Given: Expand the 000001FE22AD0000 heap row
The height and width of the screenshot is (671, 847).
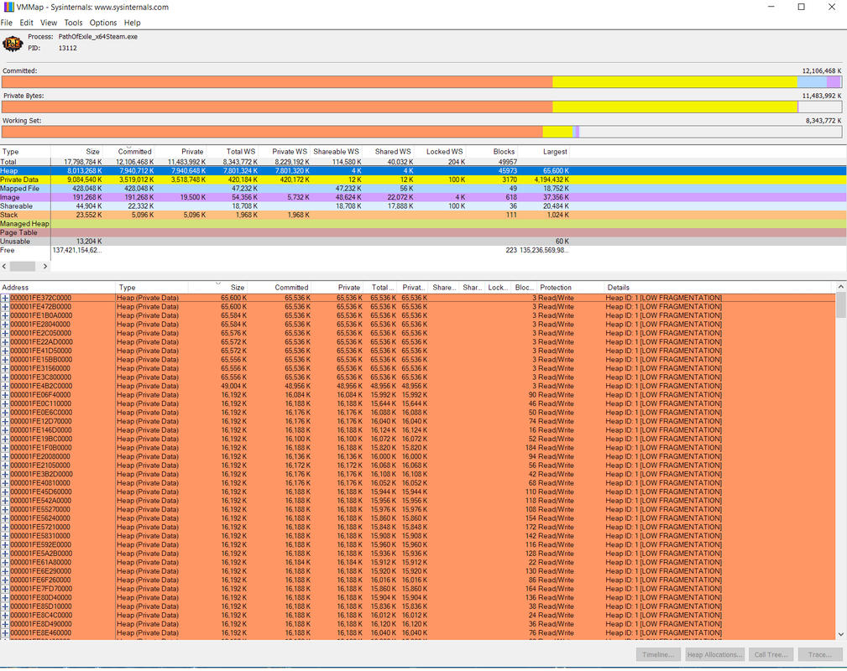Looking at the screenshot, I should click(5, 342).
